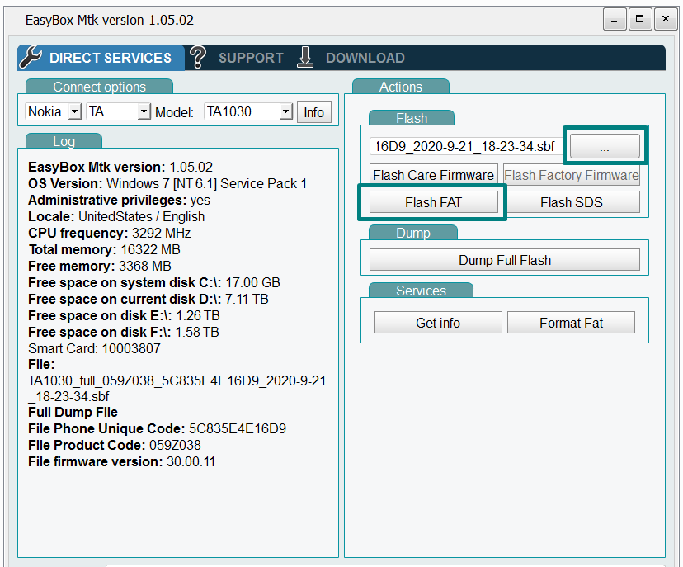Click the Model: label
The image size is (683, 567).
point(174,112)
